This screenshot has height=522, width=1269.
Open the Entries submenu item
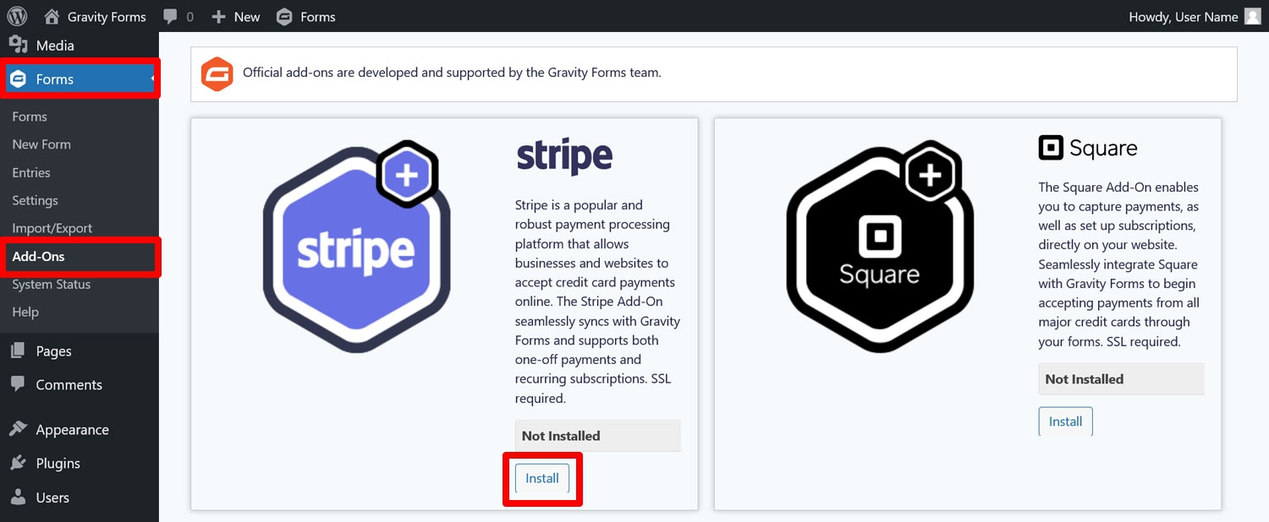(31, 172)
